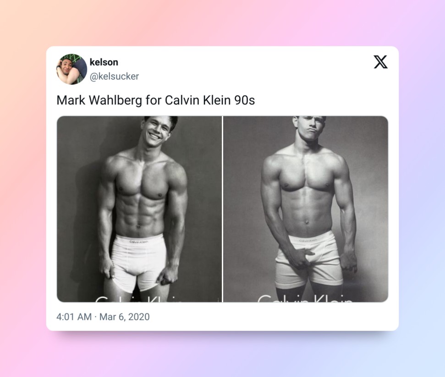Click the white divider between the two photos
Image resolution: width=445 pixels, height=377 pixels.
pos(223,209)
